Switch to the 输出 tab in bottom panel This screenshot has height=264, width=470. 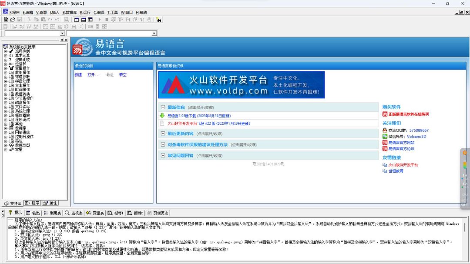pos(33,213)
